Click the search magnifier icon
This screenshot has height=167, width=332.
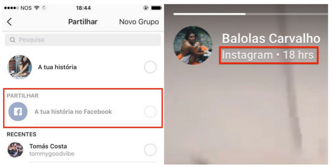tap(12, 39)
